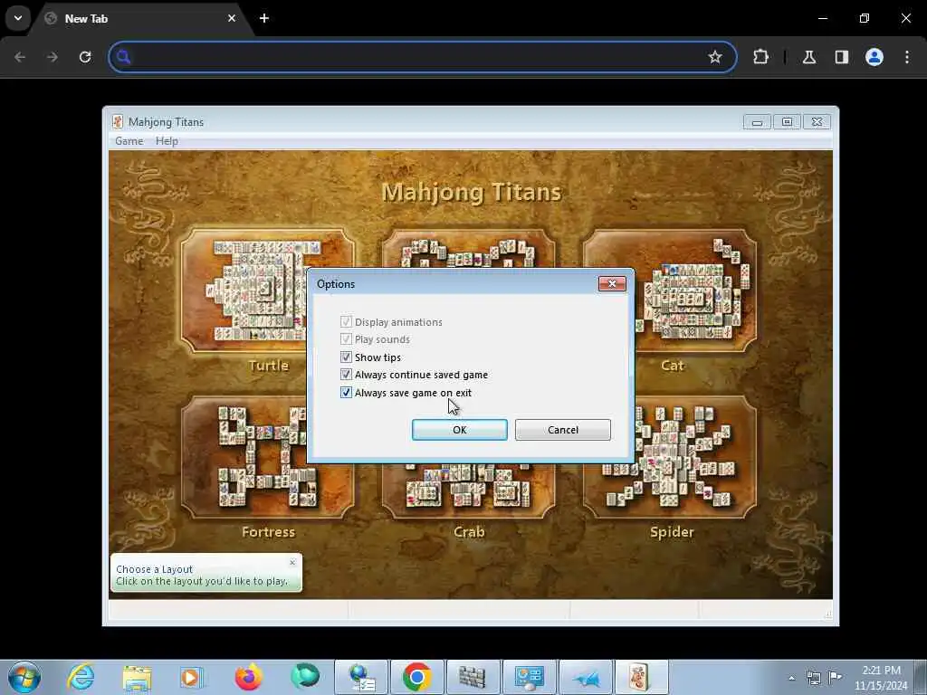Close the New Tab tab
The width and height of the screenshot is (927, 695).
(232, 18)
